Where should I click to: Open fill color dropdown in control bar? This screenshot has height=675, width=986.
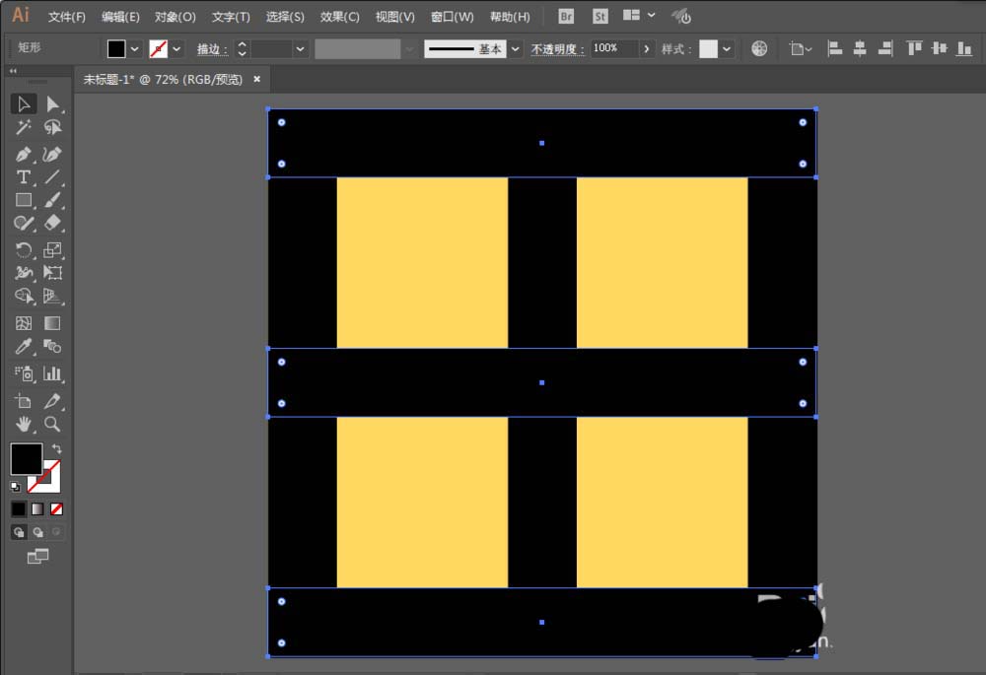click(134, 48)
